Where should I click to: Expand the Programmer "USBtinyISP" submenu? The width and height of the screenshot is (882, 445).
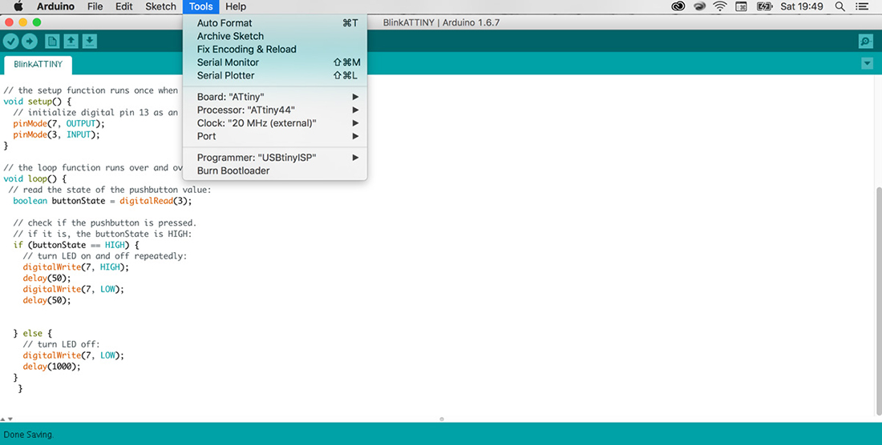pyautogui.click(x=275, y=158)
